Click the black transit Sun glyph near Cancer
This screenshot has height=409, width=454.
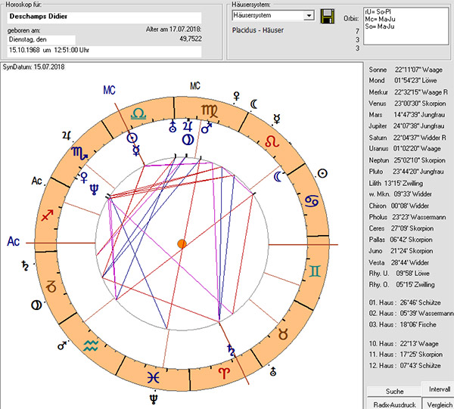pyautogui.click(x=322, y=173)
